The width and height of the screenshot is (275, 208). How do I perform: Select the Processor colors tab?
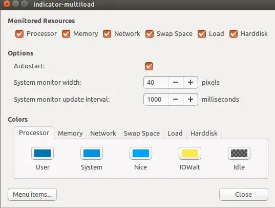point(34,133)
